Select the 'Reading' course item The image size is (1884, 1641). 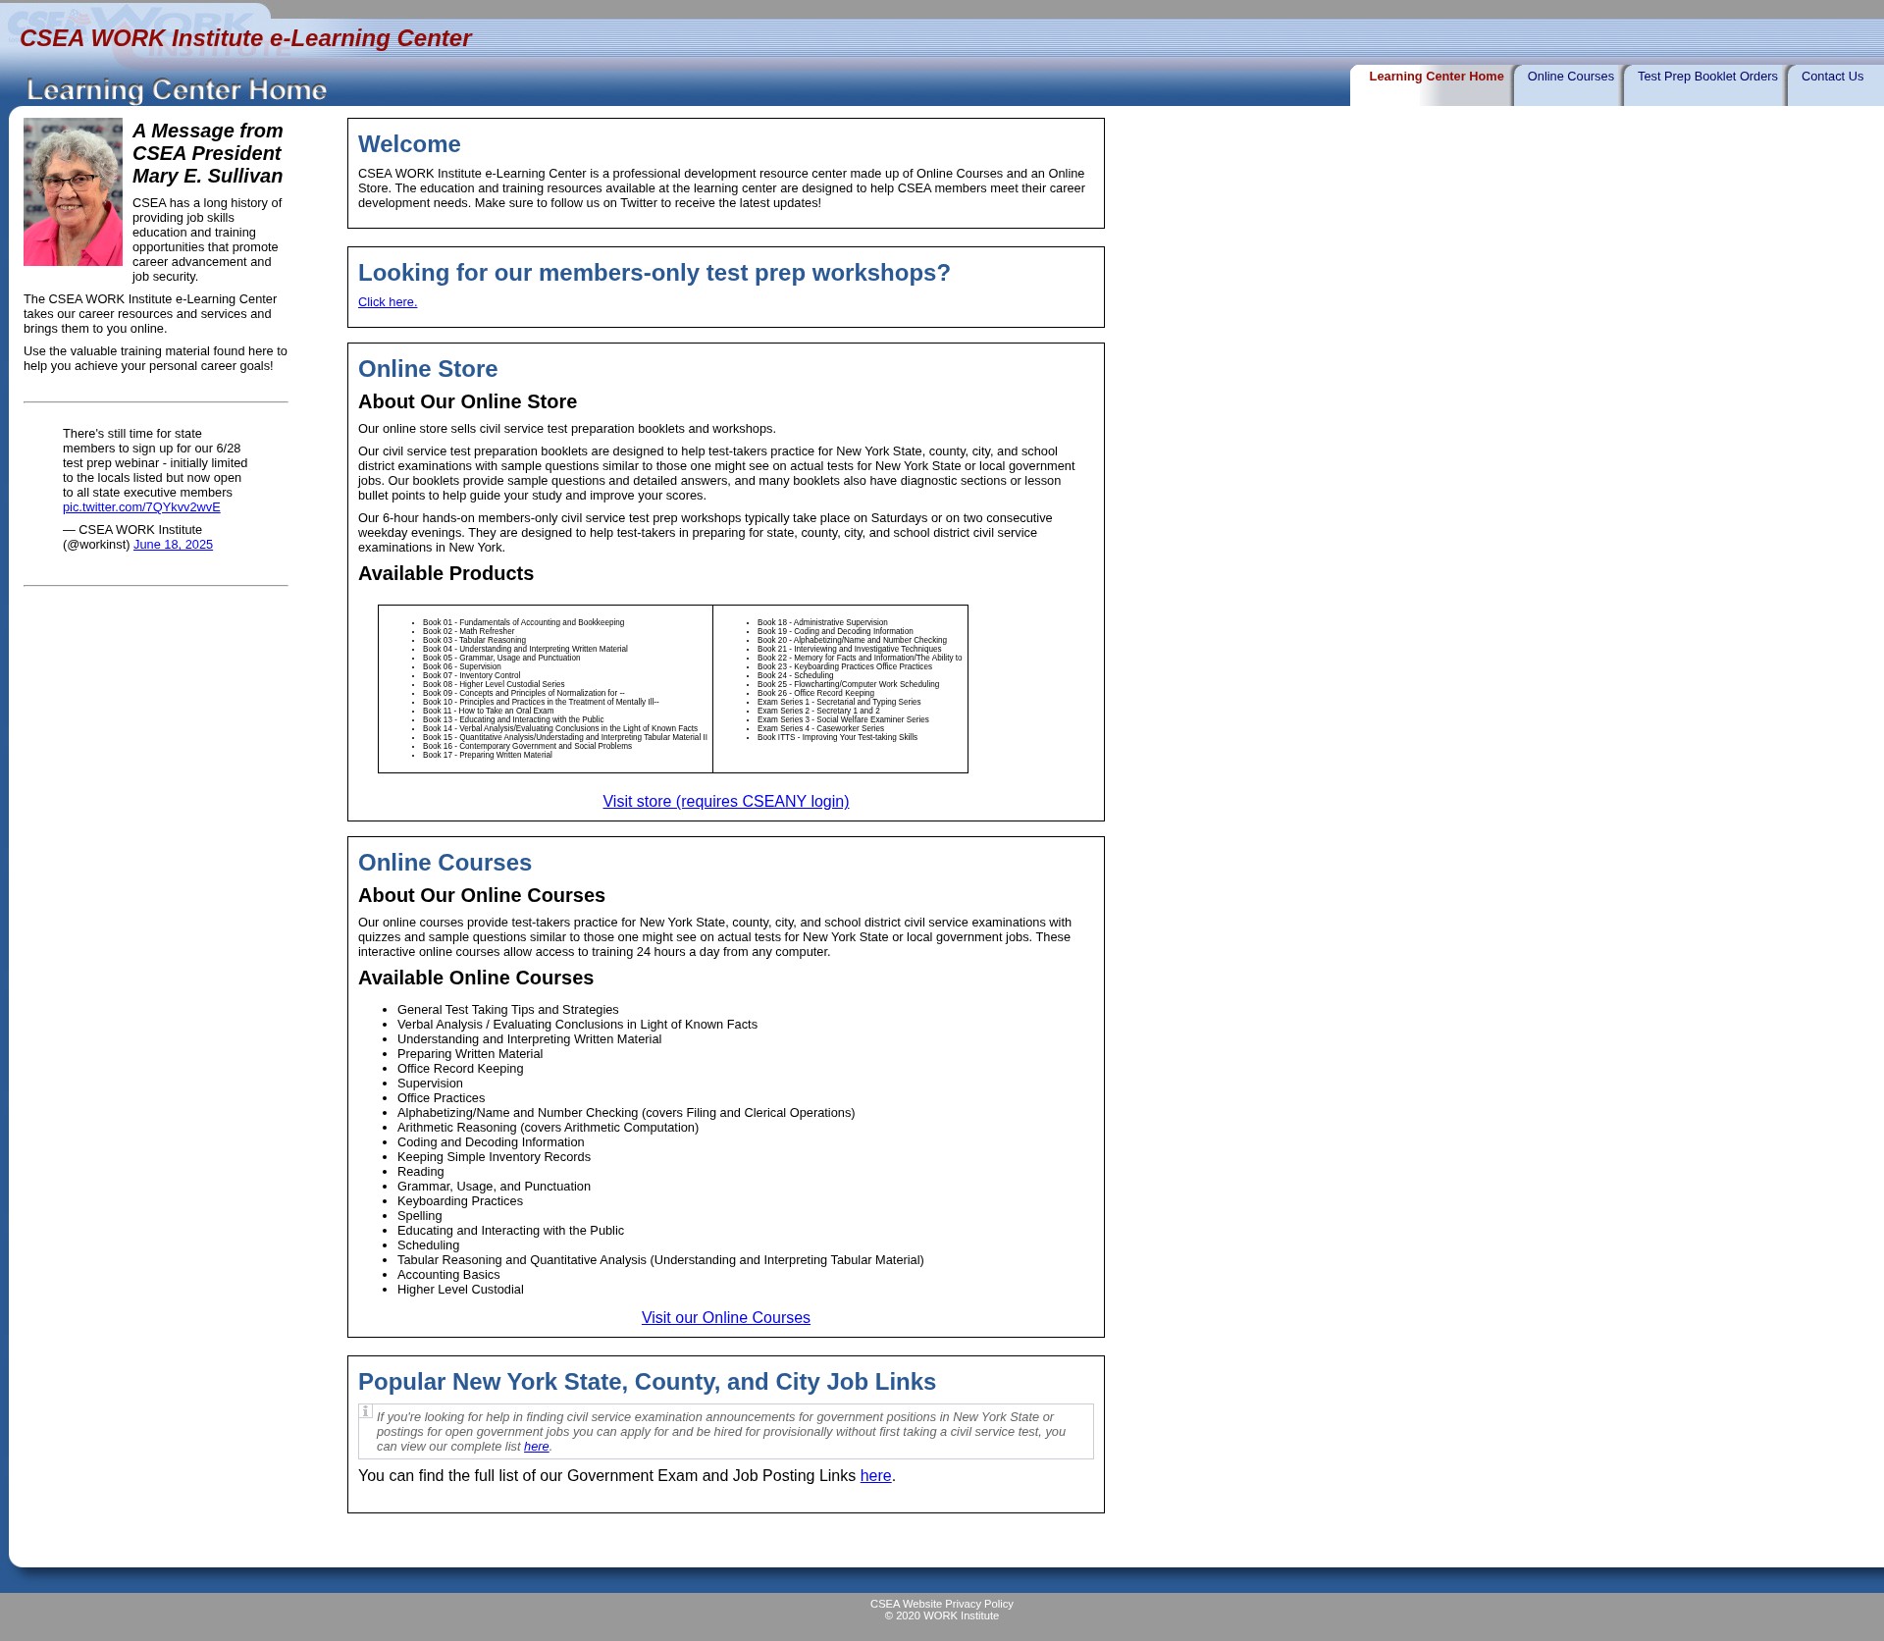(x=420, y=1172)
